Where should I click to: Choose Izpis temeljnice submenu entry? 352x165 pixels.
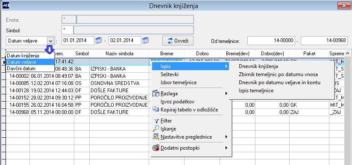(282, 91)
